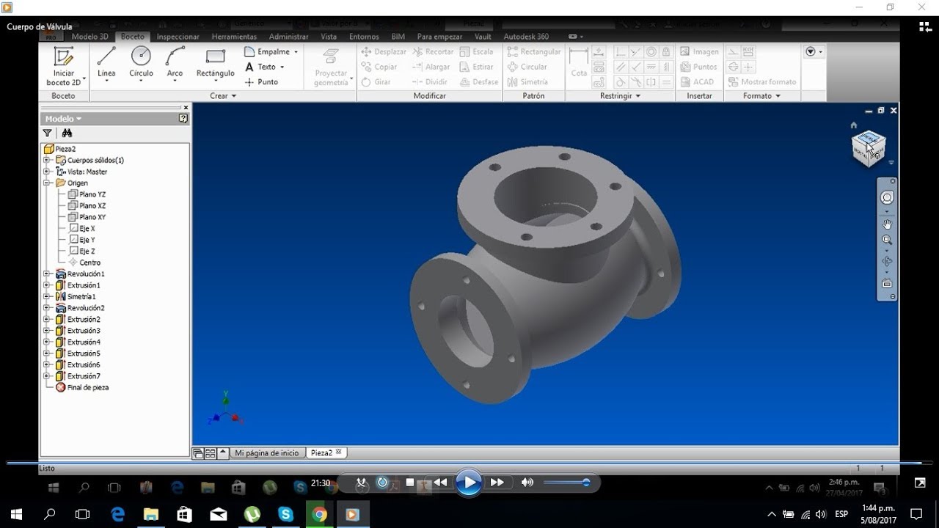Open the Inspeccionar ribbon tab
The height and width of the screenshot is (528, 939).
(x=178, y=37)
